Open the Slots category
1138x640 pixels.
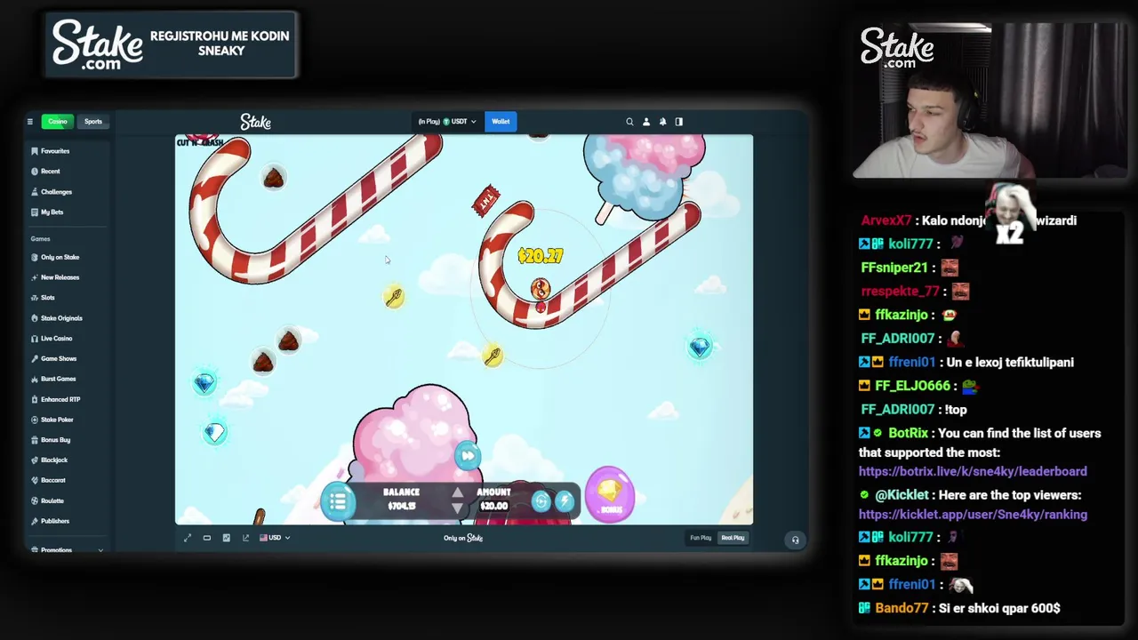[x=47, y=298]
